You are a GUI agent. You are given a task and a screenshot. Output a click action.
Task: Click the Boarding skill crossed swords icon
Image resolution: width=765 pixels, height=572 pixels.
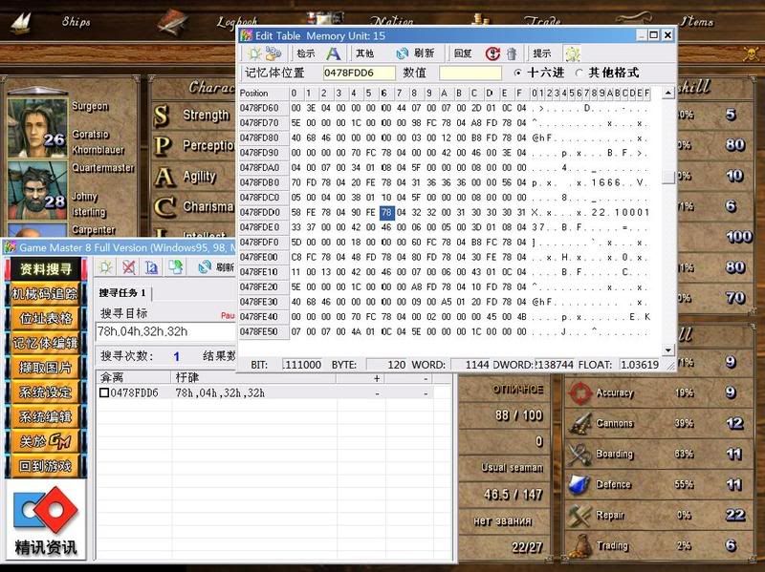[580, 455]
